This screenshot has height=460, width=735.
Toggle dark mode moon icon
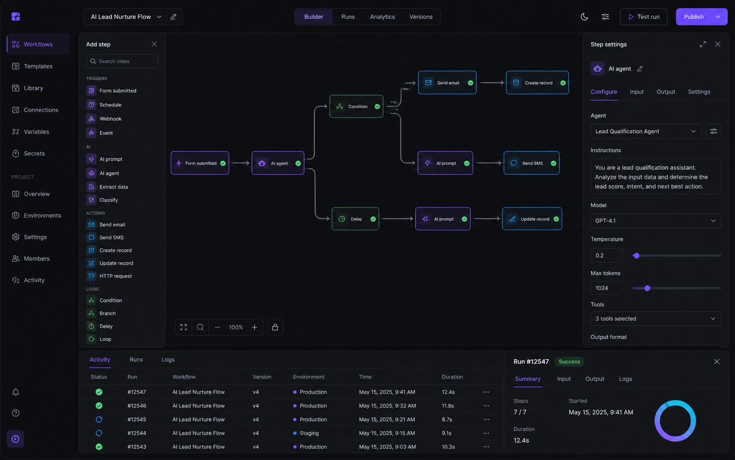click(x=584, y=17)
